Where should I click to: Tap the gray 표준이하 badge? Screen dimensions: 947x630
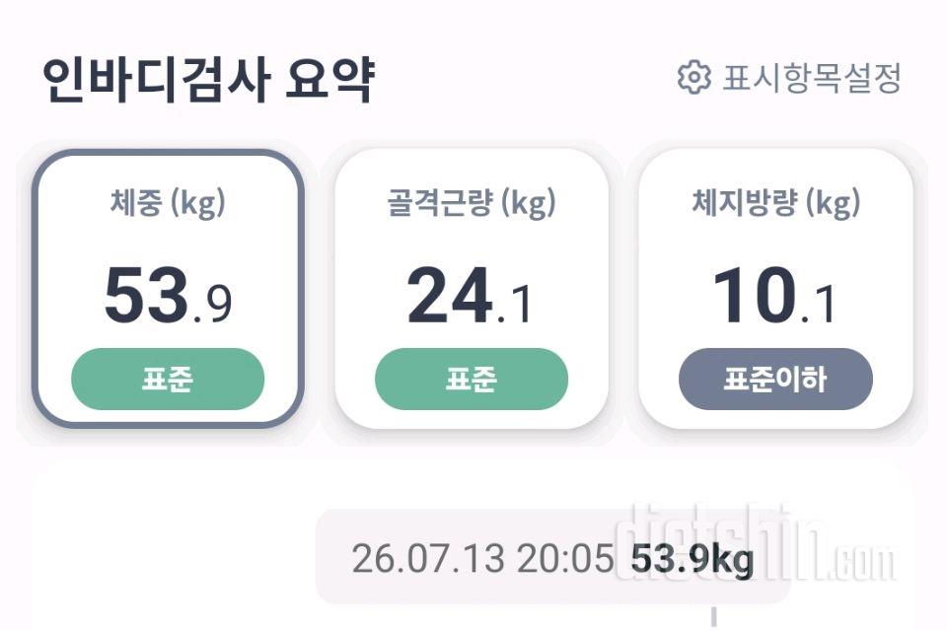pos(775,379)
